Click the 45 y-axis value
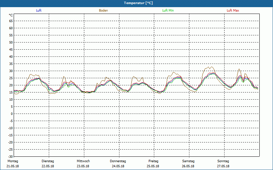Viewport: 273px width, 170px height. point(11,50)
